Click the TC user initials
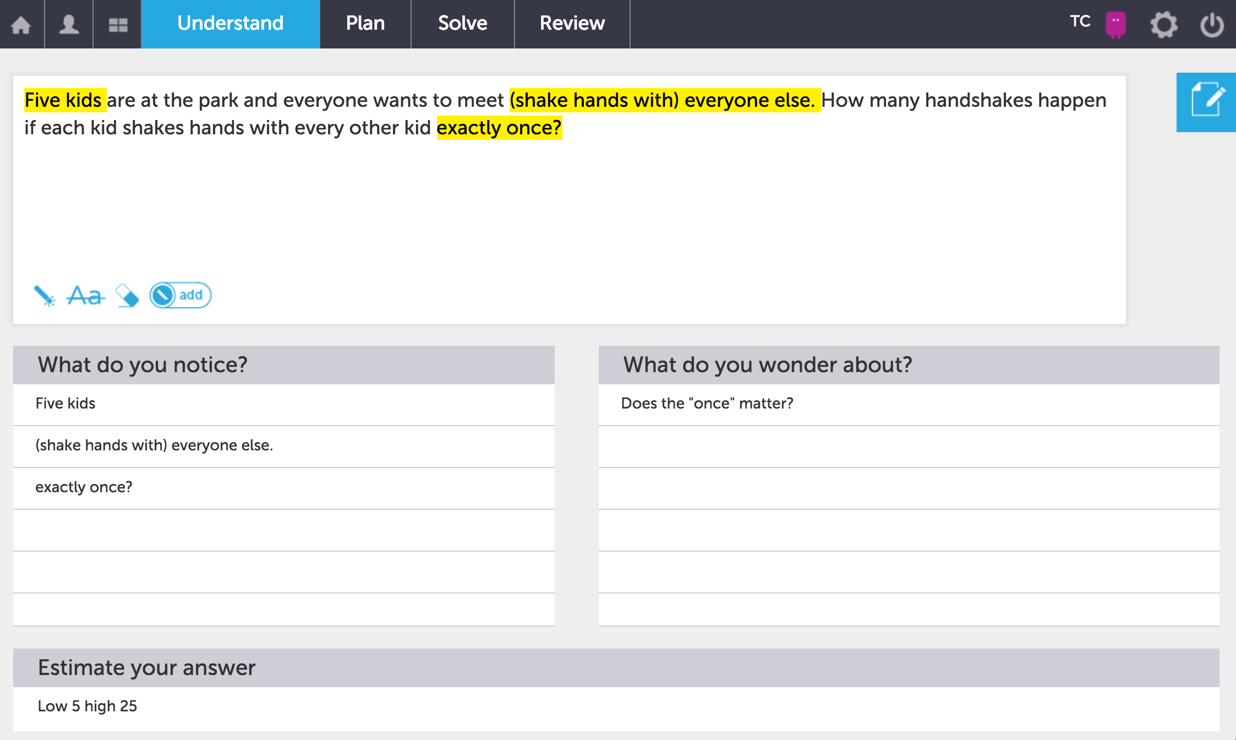The width and height of the screenshot is (1236, 740). (x=1080, y=21)
